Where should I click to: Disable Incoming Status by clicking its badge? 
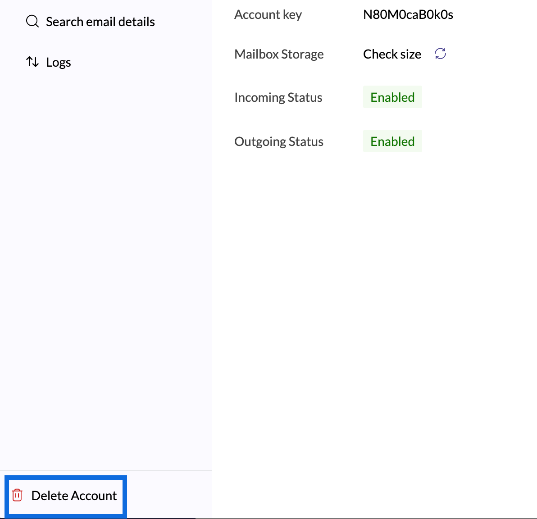(392, 97)
